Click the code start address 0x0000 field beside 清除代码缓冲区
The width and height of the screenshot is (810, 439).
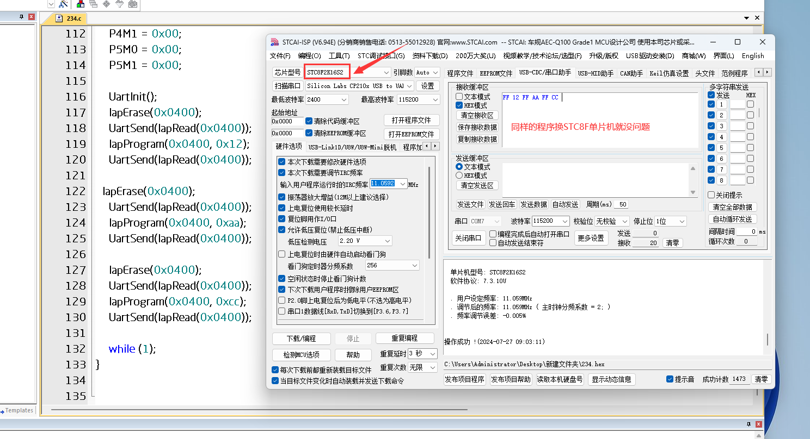[287, 121]
